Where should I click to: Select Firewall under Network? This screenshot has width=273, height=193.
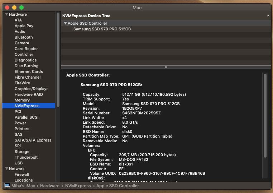pos(22,174)
